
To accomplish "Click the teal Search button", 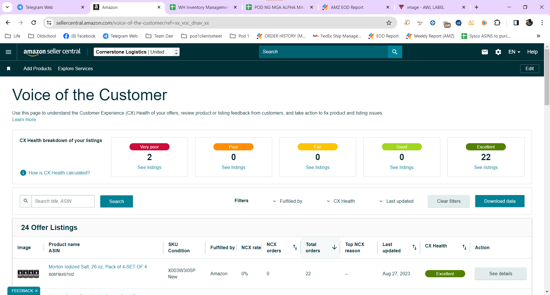I will point(117,201).
